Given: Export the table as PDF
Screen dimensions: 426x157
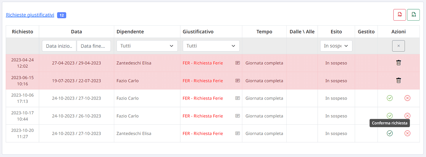Looking at the screenshot, I should point(399,15).
